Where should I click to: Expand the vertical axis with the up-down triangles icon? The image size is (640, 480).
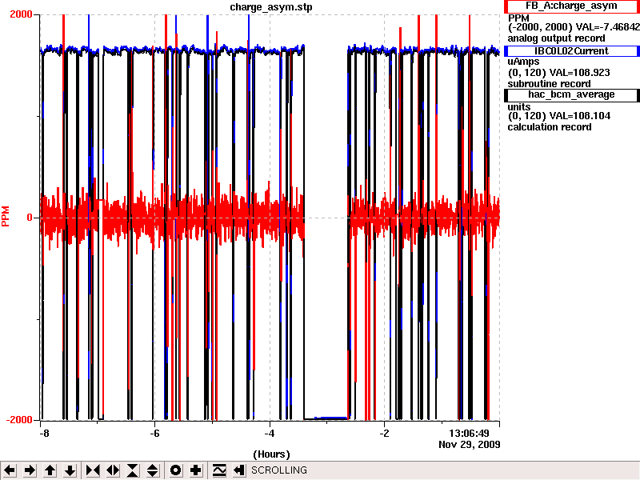pyautogui.click(x=153, y=470)
